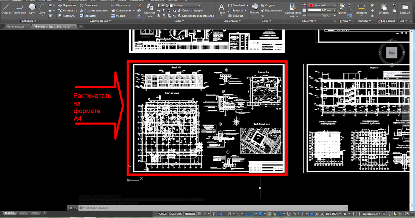
Task: Click the Выноска leader tool
Action: pos(236,11)
